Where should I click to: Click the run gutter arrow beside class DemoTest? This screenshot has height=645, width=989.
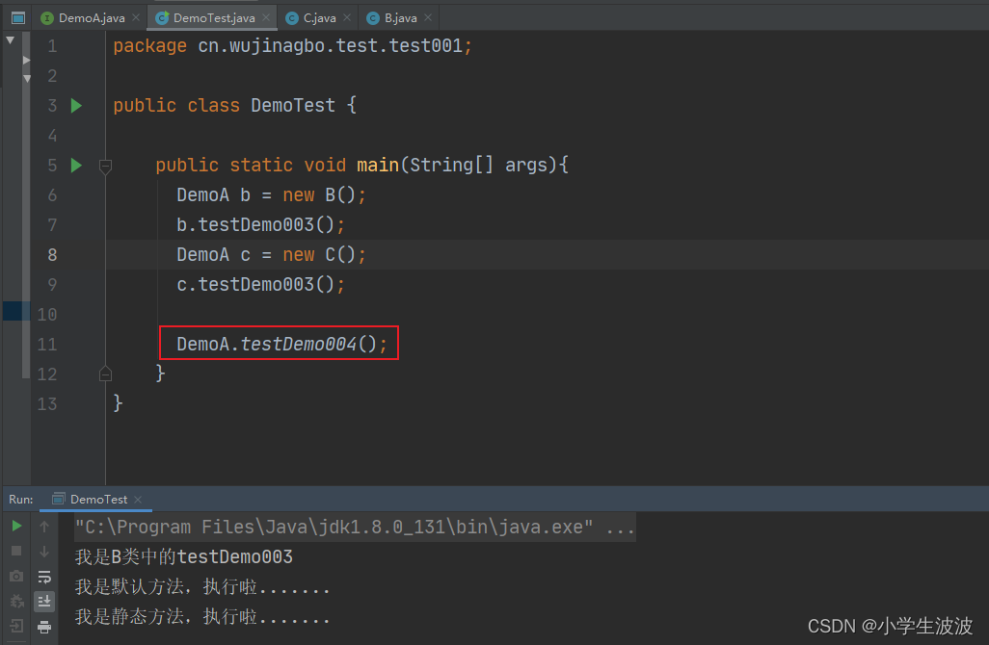pyautogui.click(x=76, y=105)
